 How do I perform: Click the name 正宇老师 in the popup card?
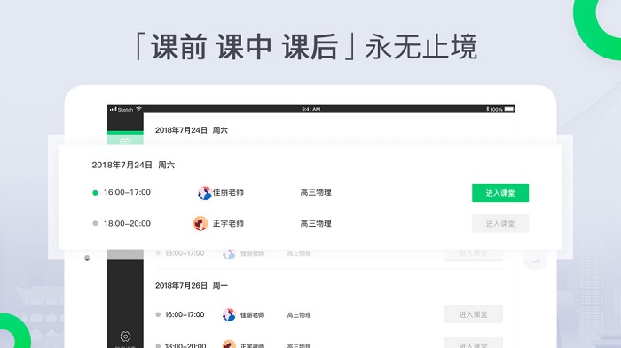tap(229, 223)
